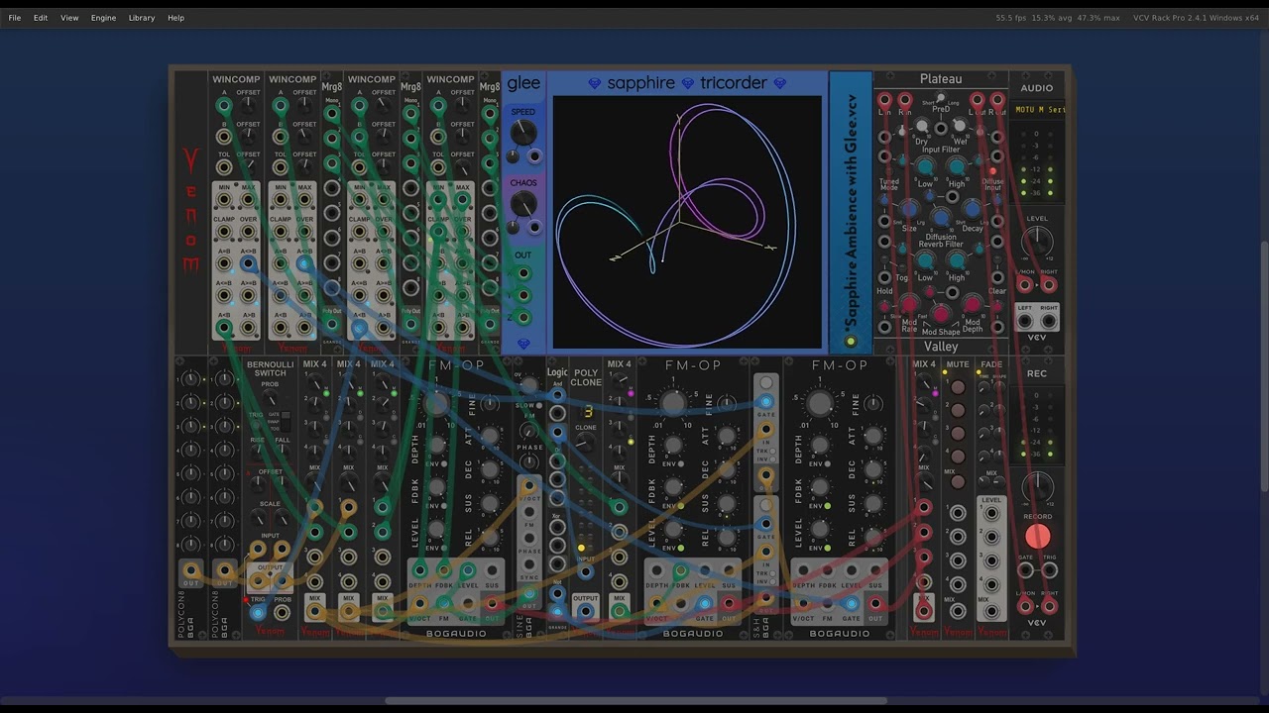Click the Bernoulli Switch PROB knob
The width and height of the screenshot is (1269, 713).
[x=270, y=399]
